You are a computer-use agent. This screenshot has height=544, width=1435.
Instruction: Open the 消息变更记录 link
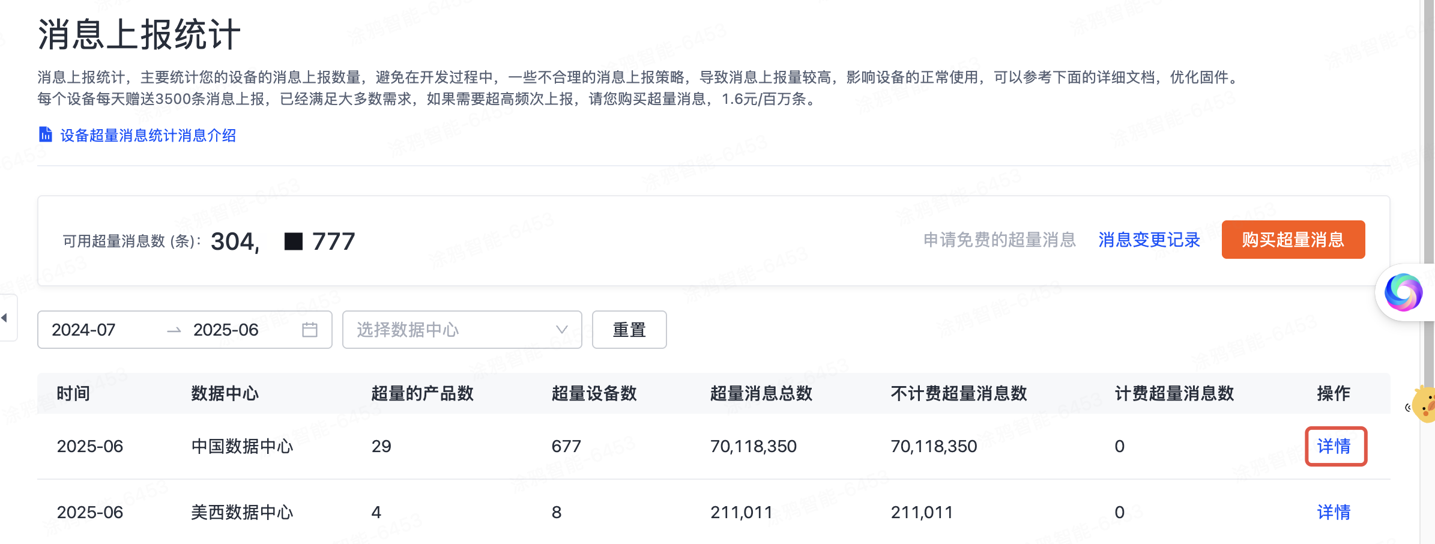pyautogui.click(x=1149, y=240)
